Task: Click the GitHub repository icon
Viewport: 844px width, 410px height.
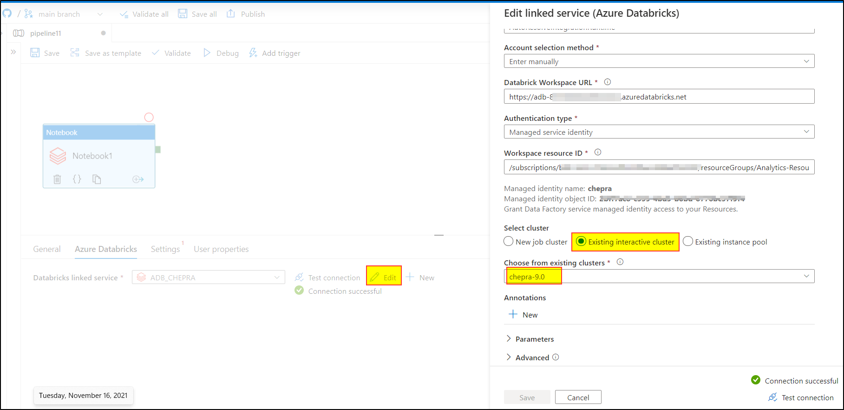Action: coord(7,13)
